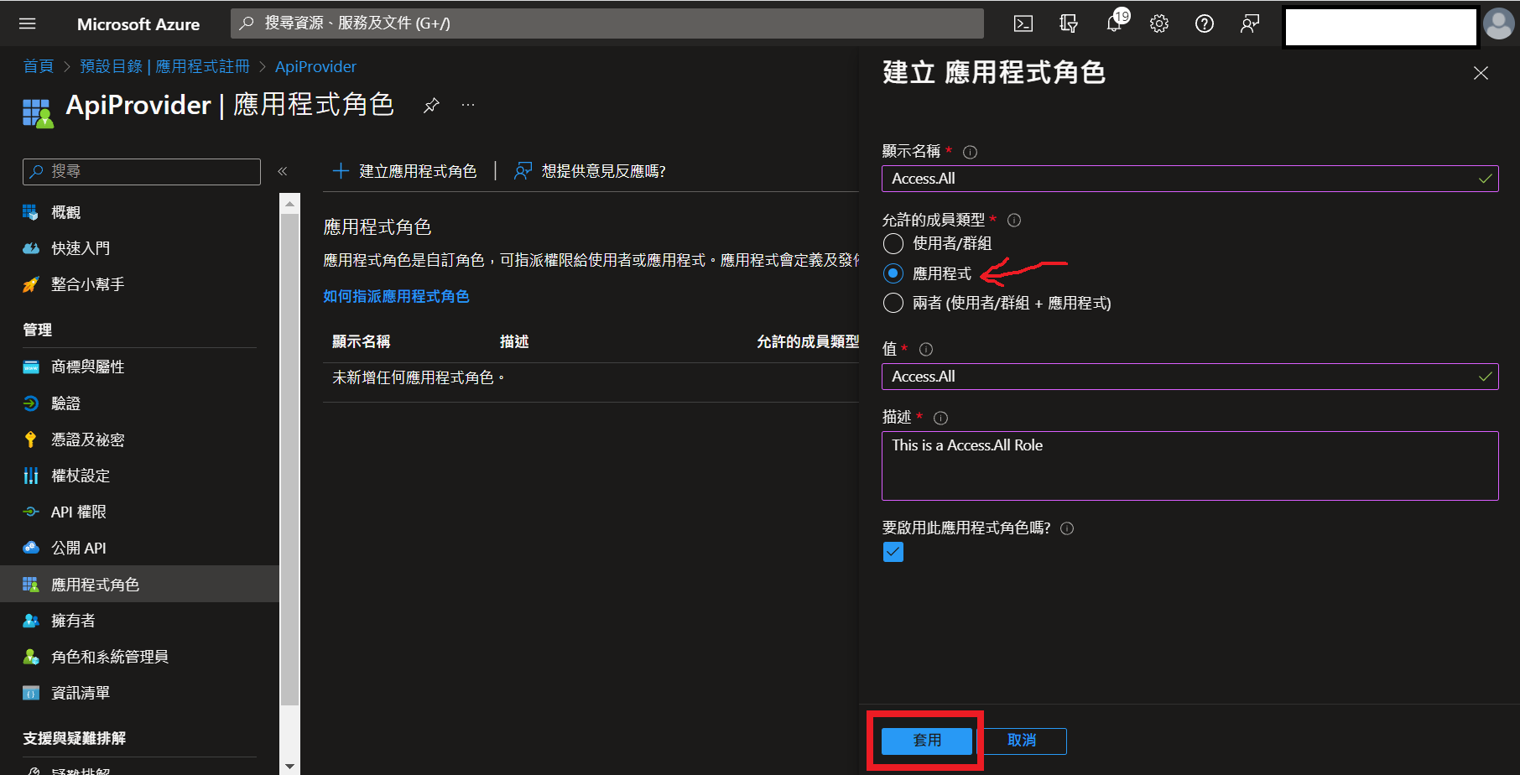Collapse the left menu with the double chevron
This screenshot has width=1520, height=775.
tap(283, 171)
